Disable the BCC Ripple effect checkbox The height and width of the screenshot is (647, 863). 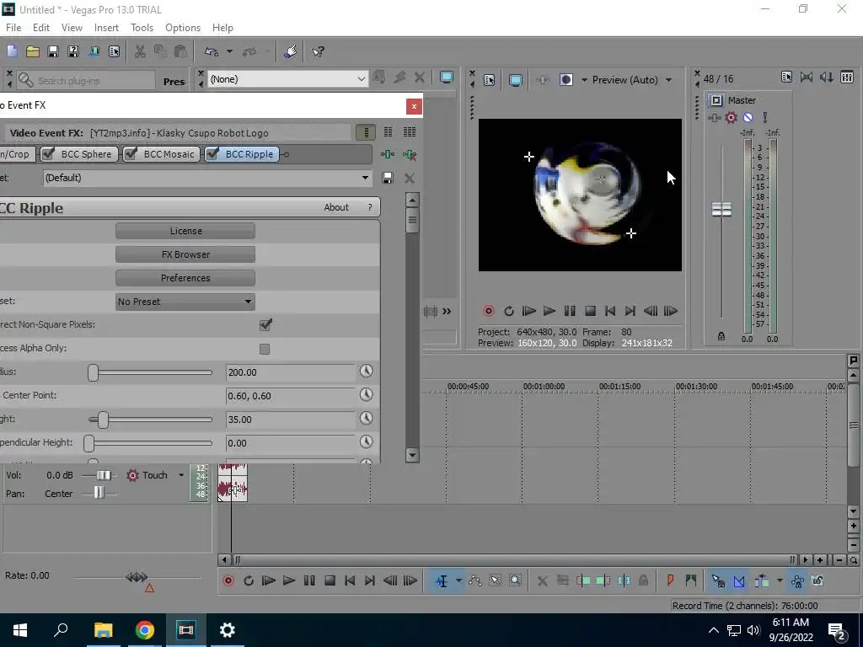coord(212,153)
